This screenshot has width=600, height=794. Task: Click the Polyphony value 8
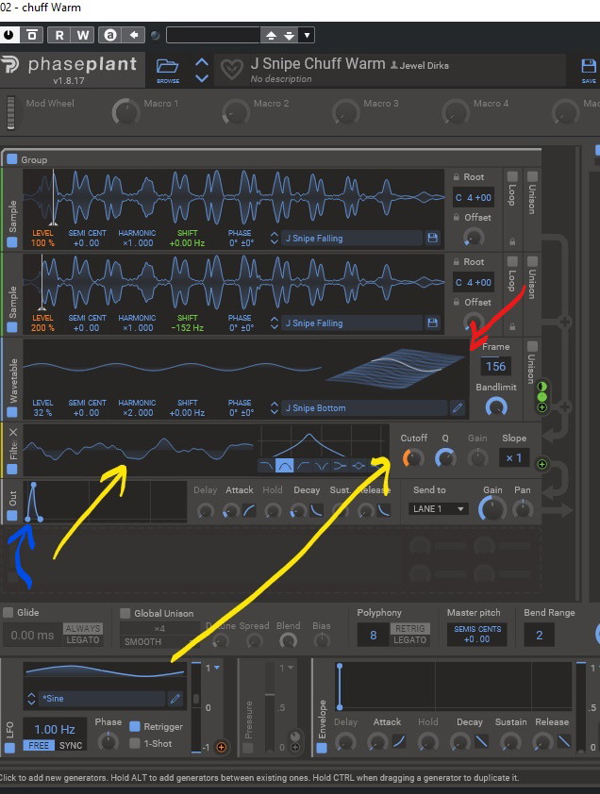point(374,635)
